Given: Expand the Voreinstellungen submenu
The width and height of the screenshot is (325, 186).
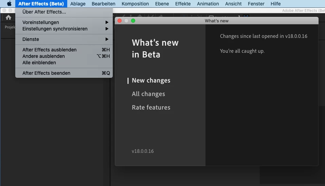Looking at the screenshot, I should click(x=64, y=22).
